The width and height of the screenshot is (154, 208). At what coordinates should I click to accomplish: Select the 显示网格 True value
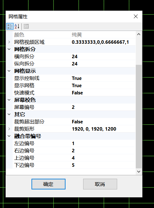[103, 85]
